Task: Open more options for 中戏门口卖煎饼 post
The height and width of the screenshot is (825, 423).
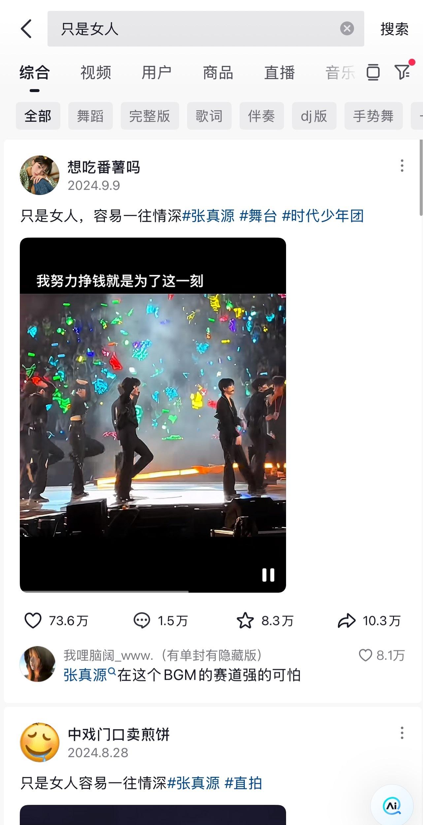Action: click(x=402, y=733)
